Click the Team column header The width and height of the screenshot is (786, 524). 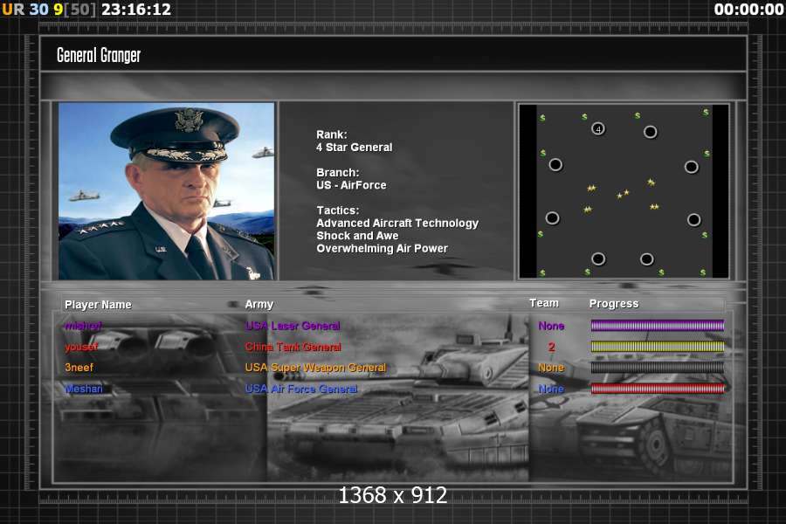[544, 303]
